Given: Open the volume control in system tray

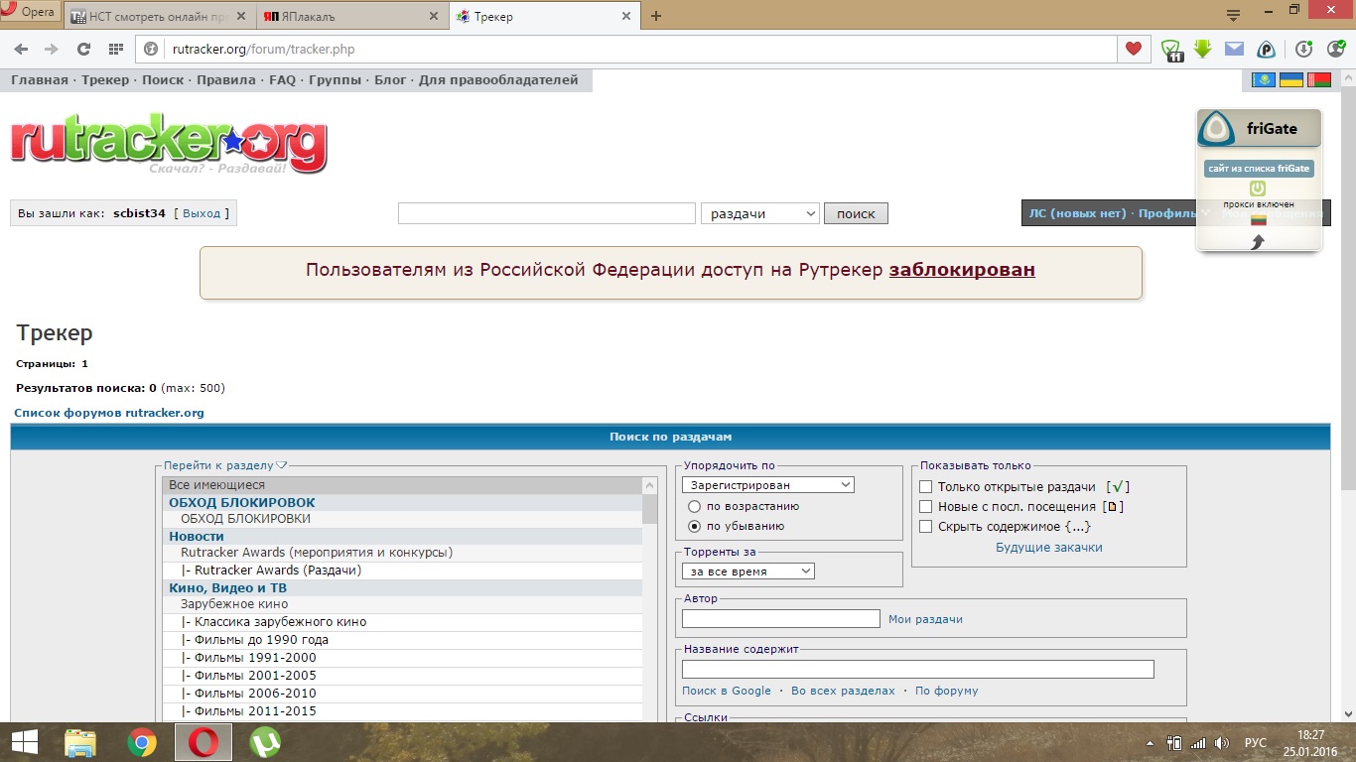Looking at the screenshot, I should (x=1222, y=742).
